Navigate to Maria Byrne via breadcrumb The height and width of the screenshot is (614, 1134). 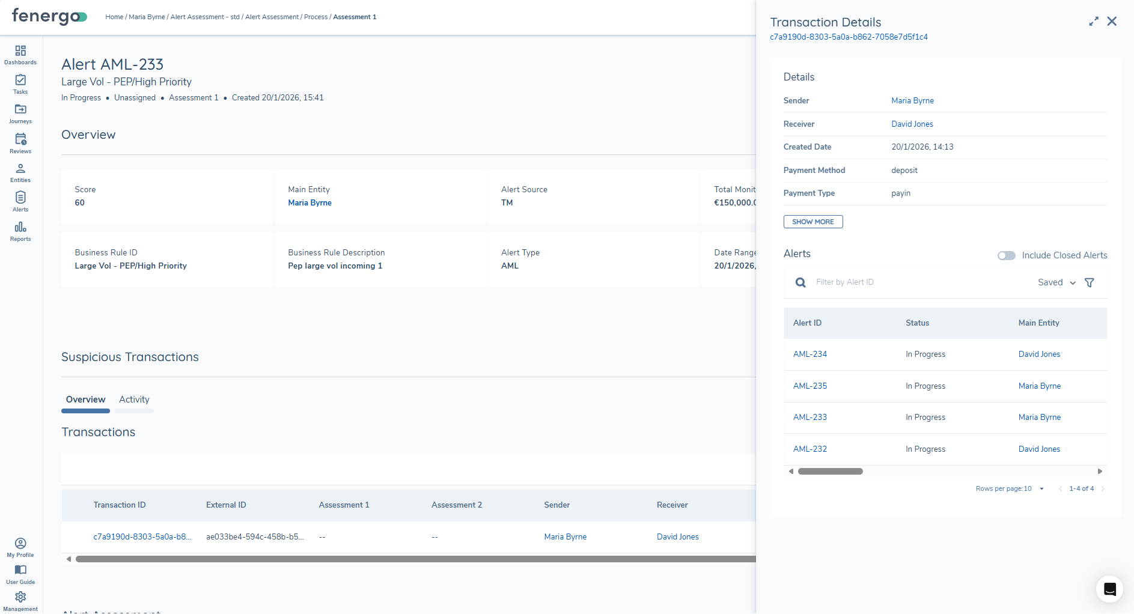tap(147, 17)
